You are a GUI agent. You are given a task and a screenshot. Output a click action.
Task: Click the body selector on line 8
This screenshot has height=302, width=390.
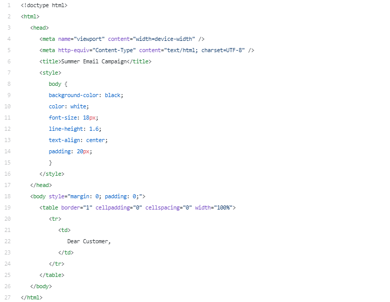[55, 84]
